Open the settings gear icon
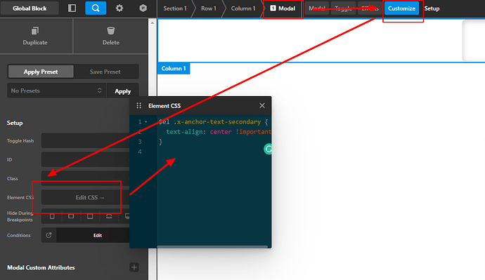This screenshot has height=280, width=485. click(x=119, y=8)
